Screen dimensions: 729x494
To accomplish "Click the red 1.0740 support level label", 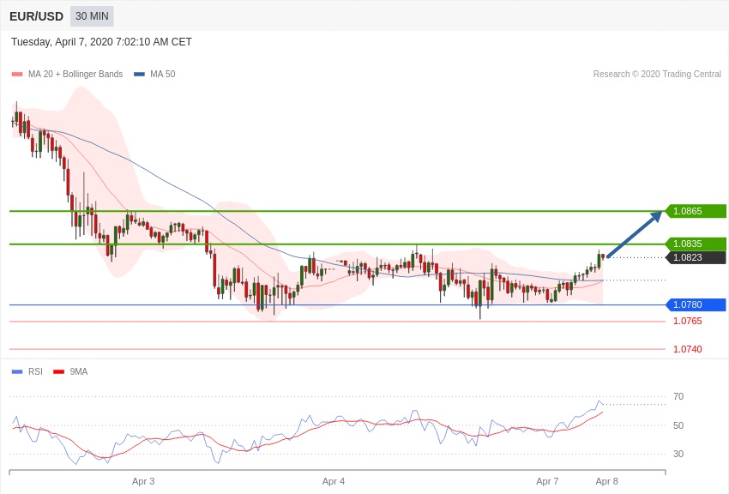I will [688, 349].
